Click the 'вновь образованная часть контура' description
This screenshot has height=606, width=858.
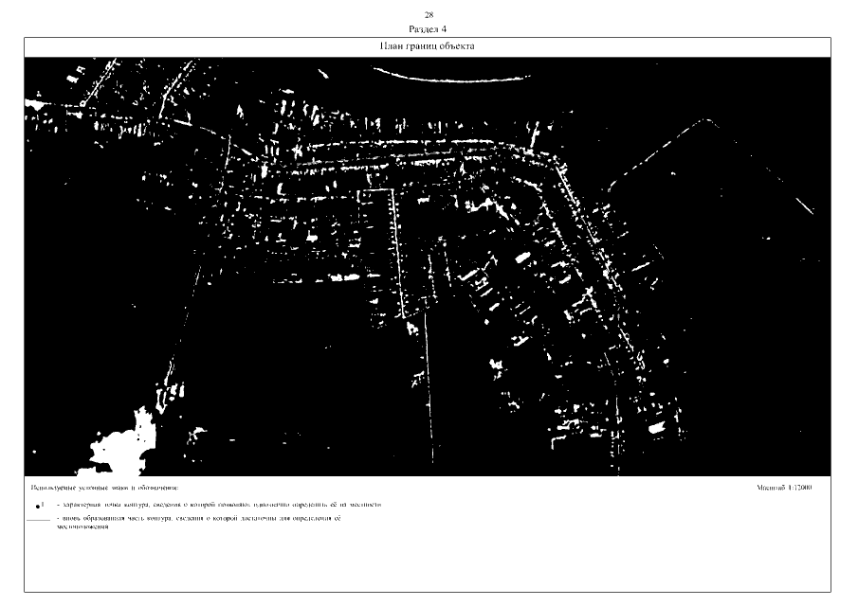click(197, 520)
